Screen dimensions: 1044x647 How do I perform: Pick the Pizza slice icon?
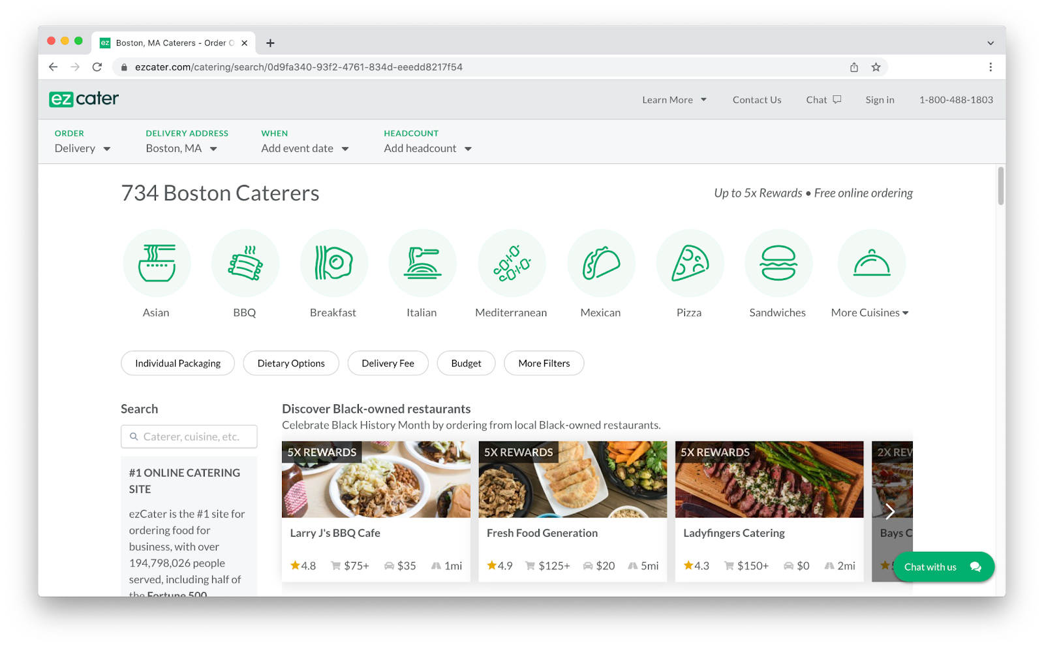pyautogui.click(x=690, y=263)
